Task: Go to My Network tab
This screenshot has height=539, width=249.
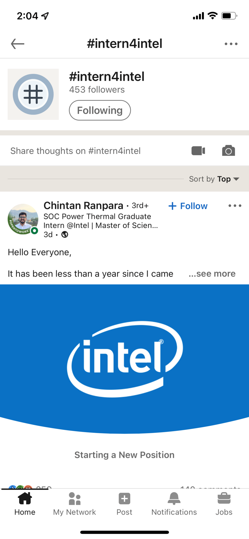Action: point(74,503)
